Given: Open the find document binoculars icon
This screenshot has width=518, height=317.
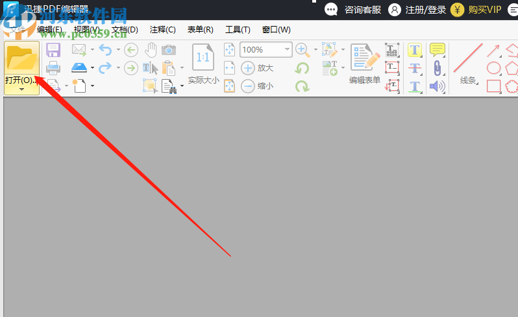Looking at the screenshot, I should 169,86.
